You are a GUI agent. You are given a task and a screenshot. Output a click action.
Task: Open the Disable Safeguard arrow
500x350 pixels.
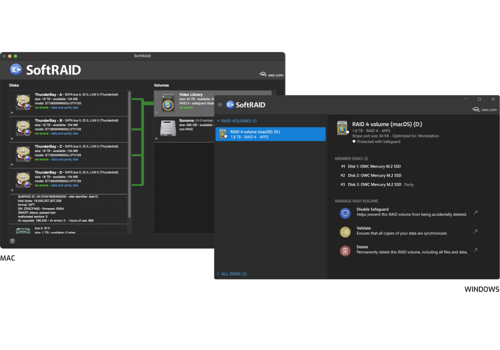pos(475,212)
